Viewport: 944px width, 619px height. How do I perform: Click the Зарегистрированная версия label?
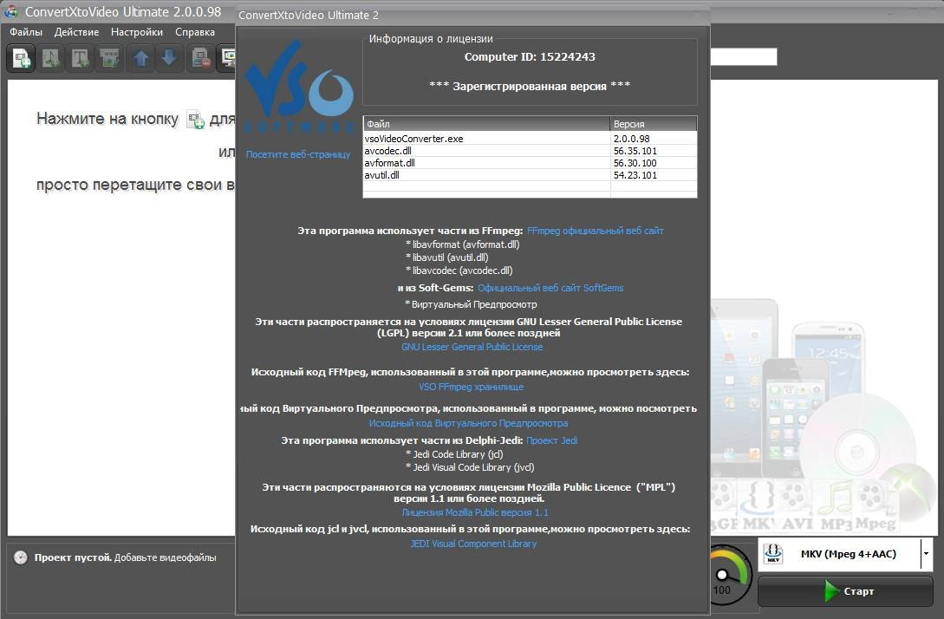530,86
